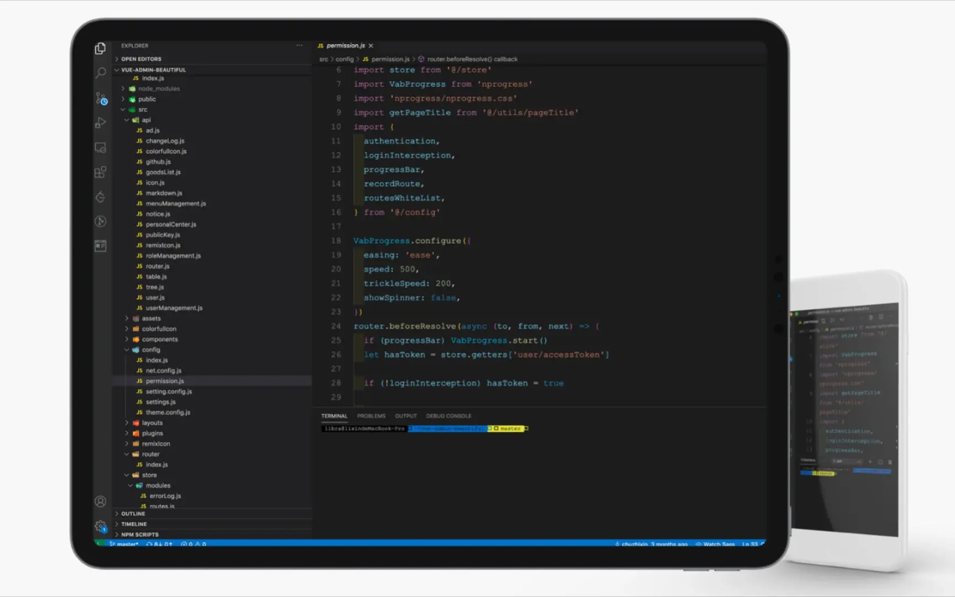Click the master branch status bar item
Image resolution: width=955 pixels, height=597 pixels.
tap(124, 544)
